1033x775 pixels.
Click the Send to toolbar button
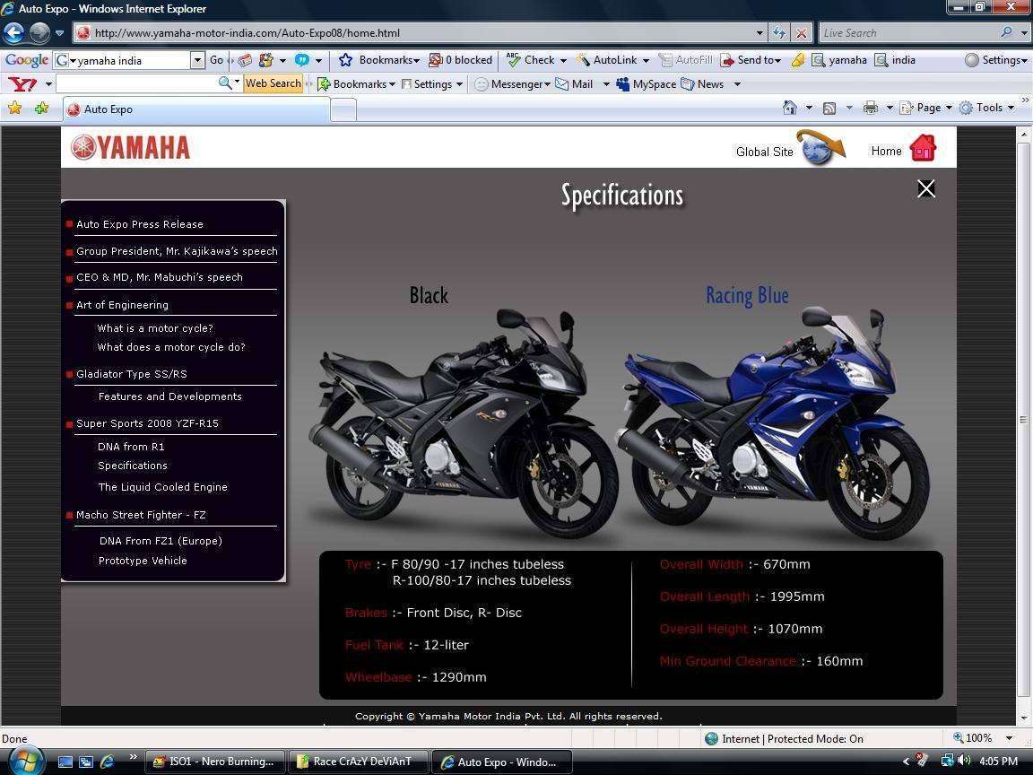[751, 60]
